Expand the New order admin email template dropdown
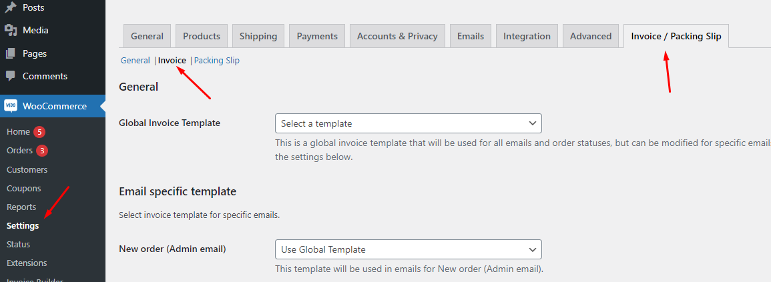This screenshot has height=282, width=771. [x=408, y=249]
